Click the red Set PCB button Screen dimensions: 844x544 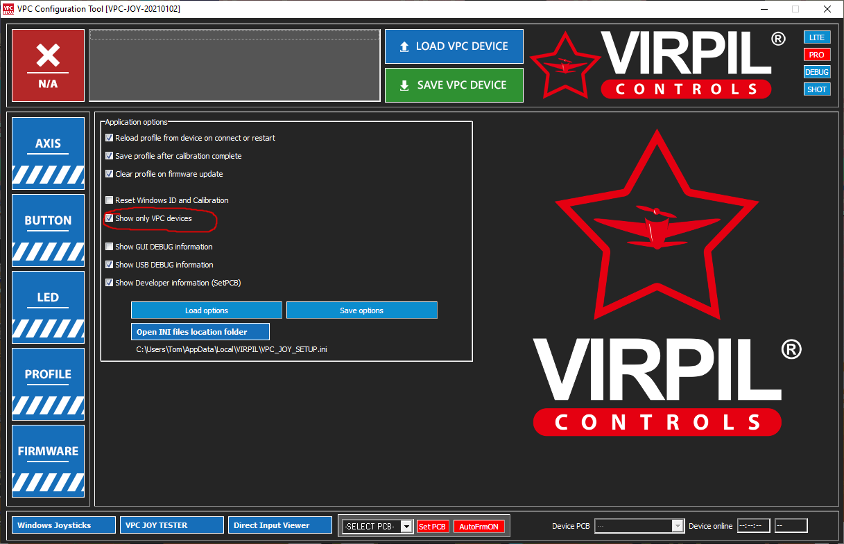[x=433, y=527]
